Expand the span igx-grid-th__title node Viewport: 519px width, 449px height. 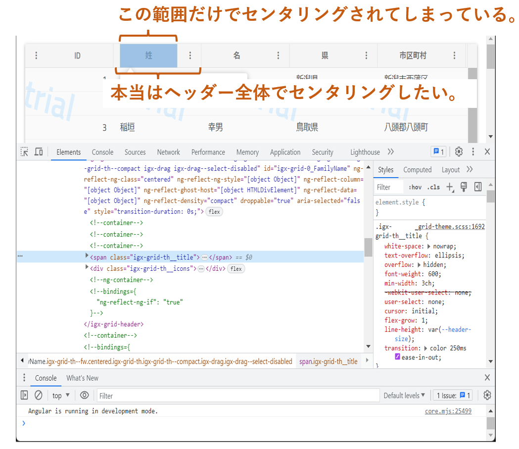(x=87, y=256)
